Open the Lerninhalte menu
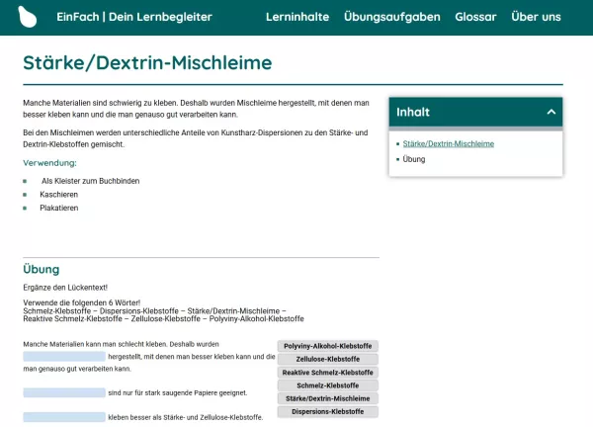Image resolution: width=593 pixels, height=427 pixels. tap(297, 17)
